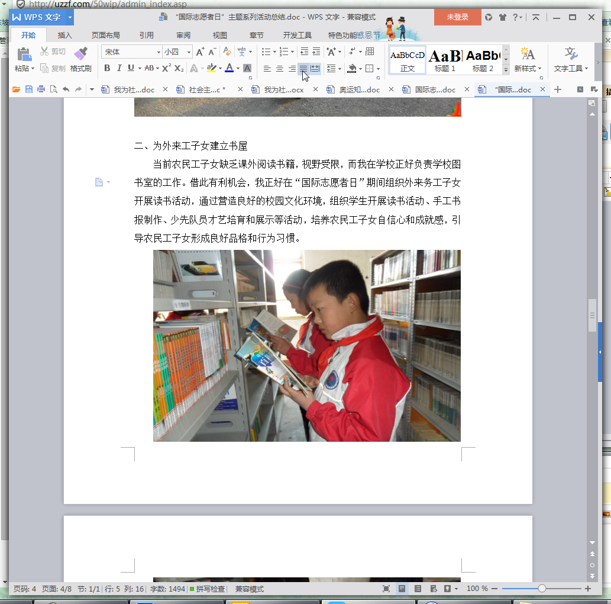Click the 拼写检查 spell check button
This screenshot has height=604, width=611.
[x=207, y=589]
